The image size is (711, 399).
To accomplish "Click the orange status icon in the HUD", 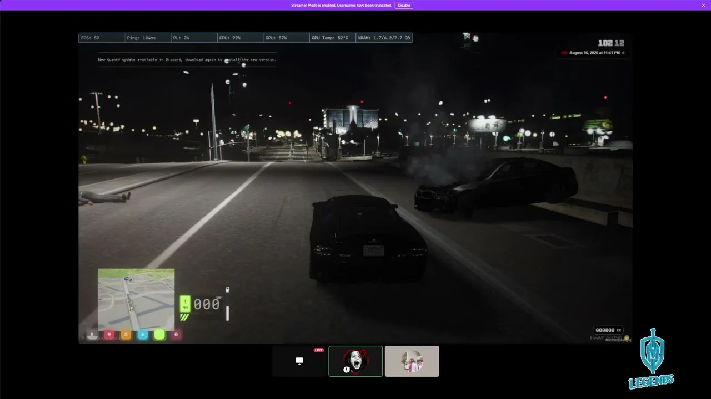I will coord(126,335).
